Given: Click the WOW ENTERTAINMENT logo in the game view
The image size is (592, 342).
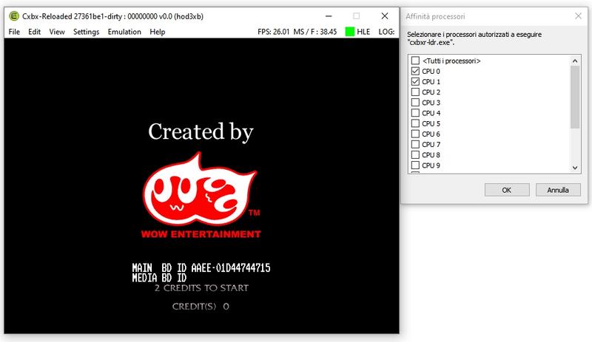Looking at the screenshot, I should point(201,195).
